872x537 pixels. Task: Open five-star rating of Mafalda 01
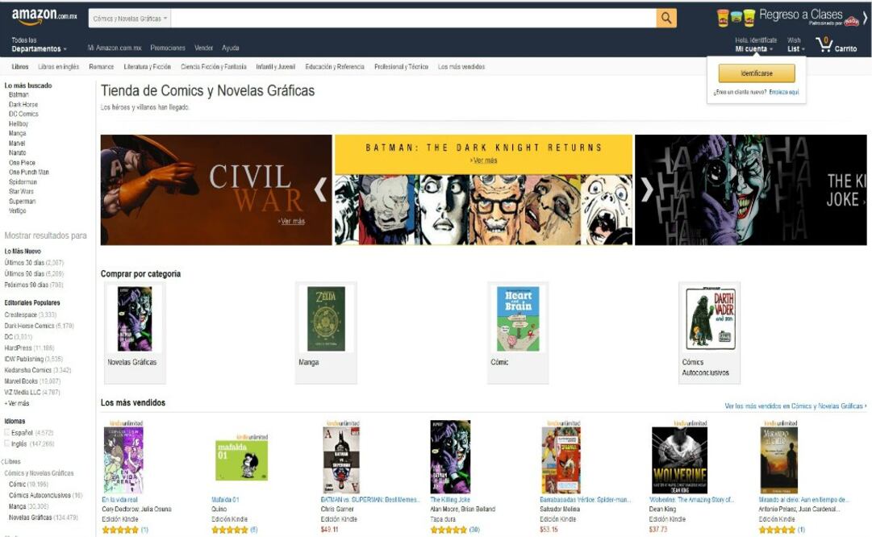pyautogui.click(x=230, y=530)
